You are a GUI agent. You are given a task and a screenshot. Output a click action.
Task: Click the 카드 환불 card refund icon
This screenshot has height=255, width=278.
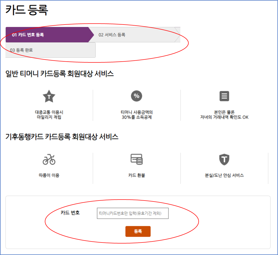[x=136, y=159]
